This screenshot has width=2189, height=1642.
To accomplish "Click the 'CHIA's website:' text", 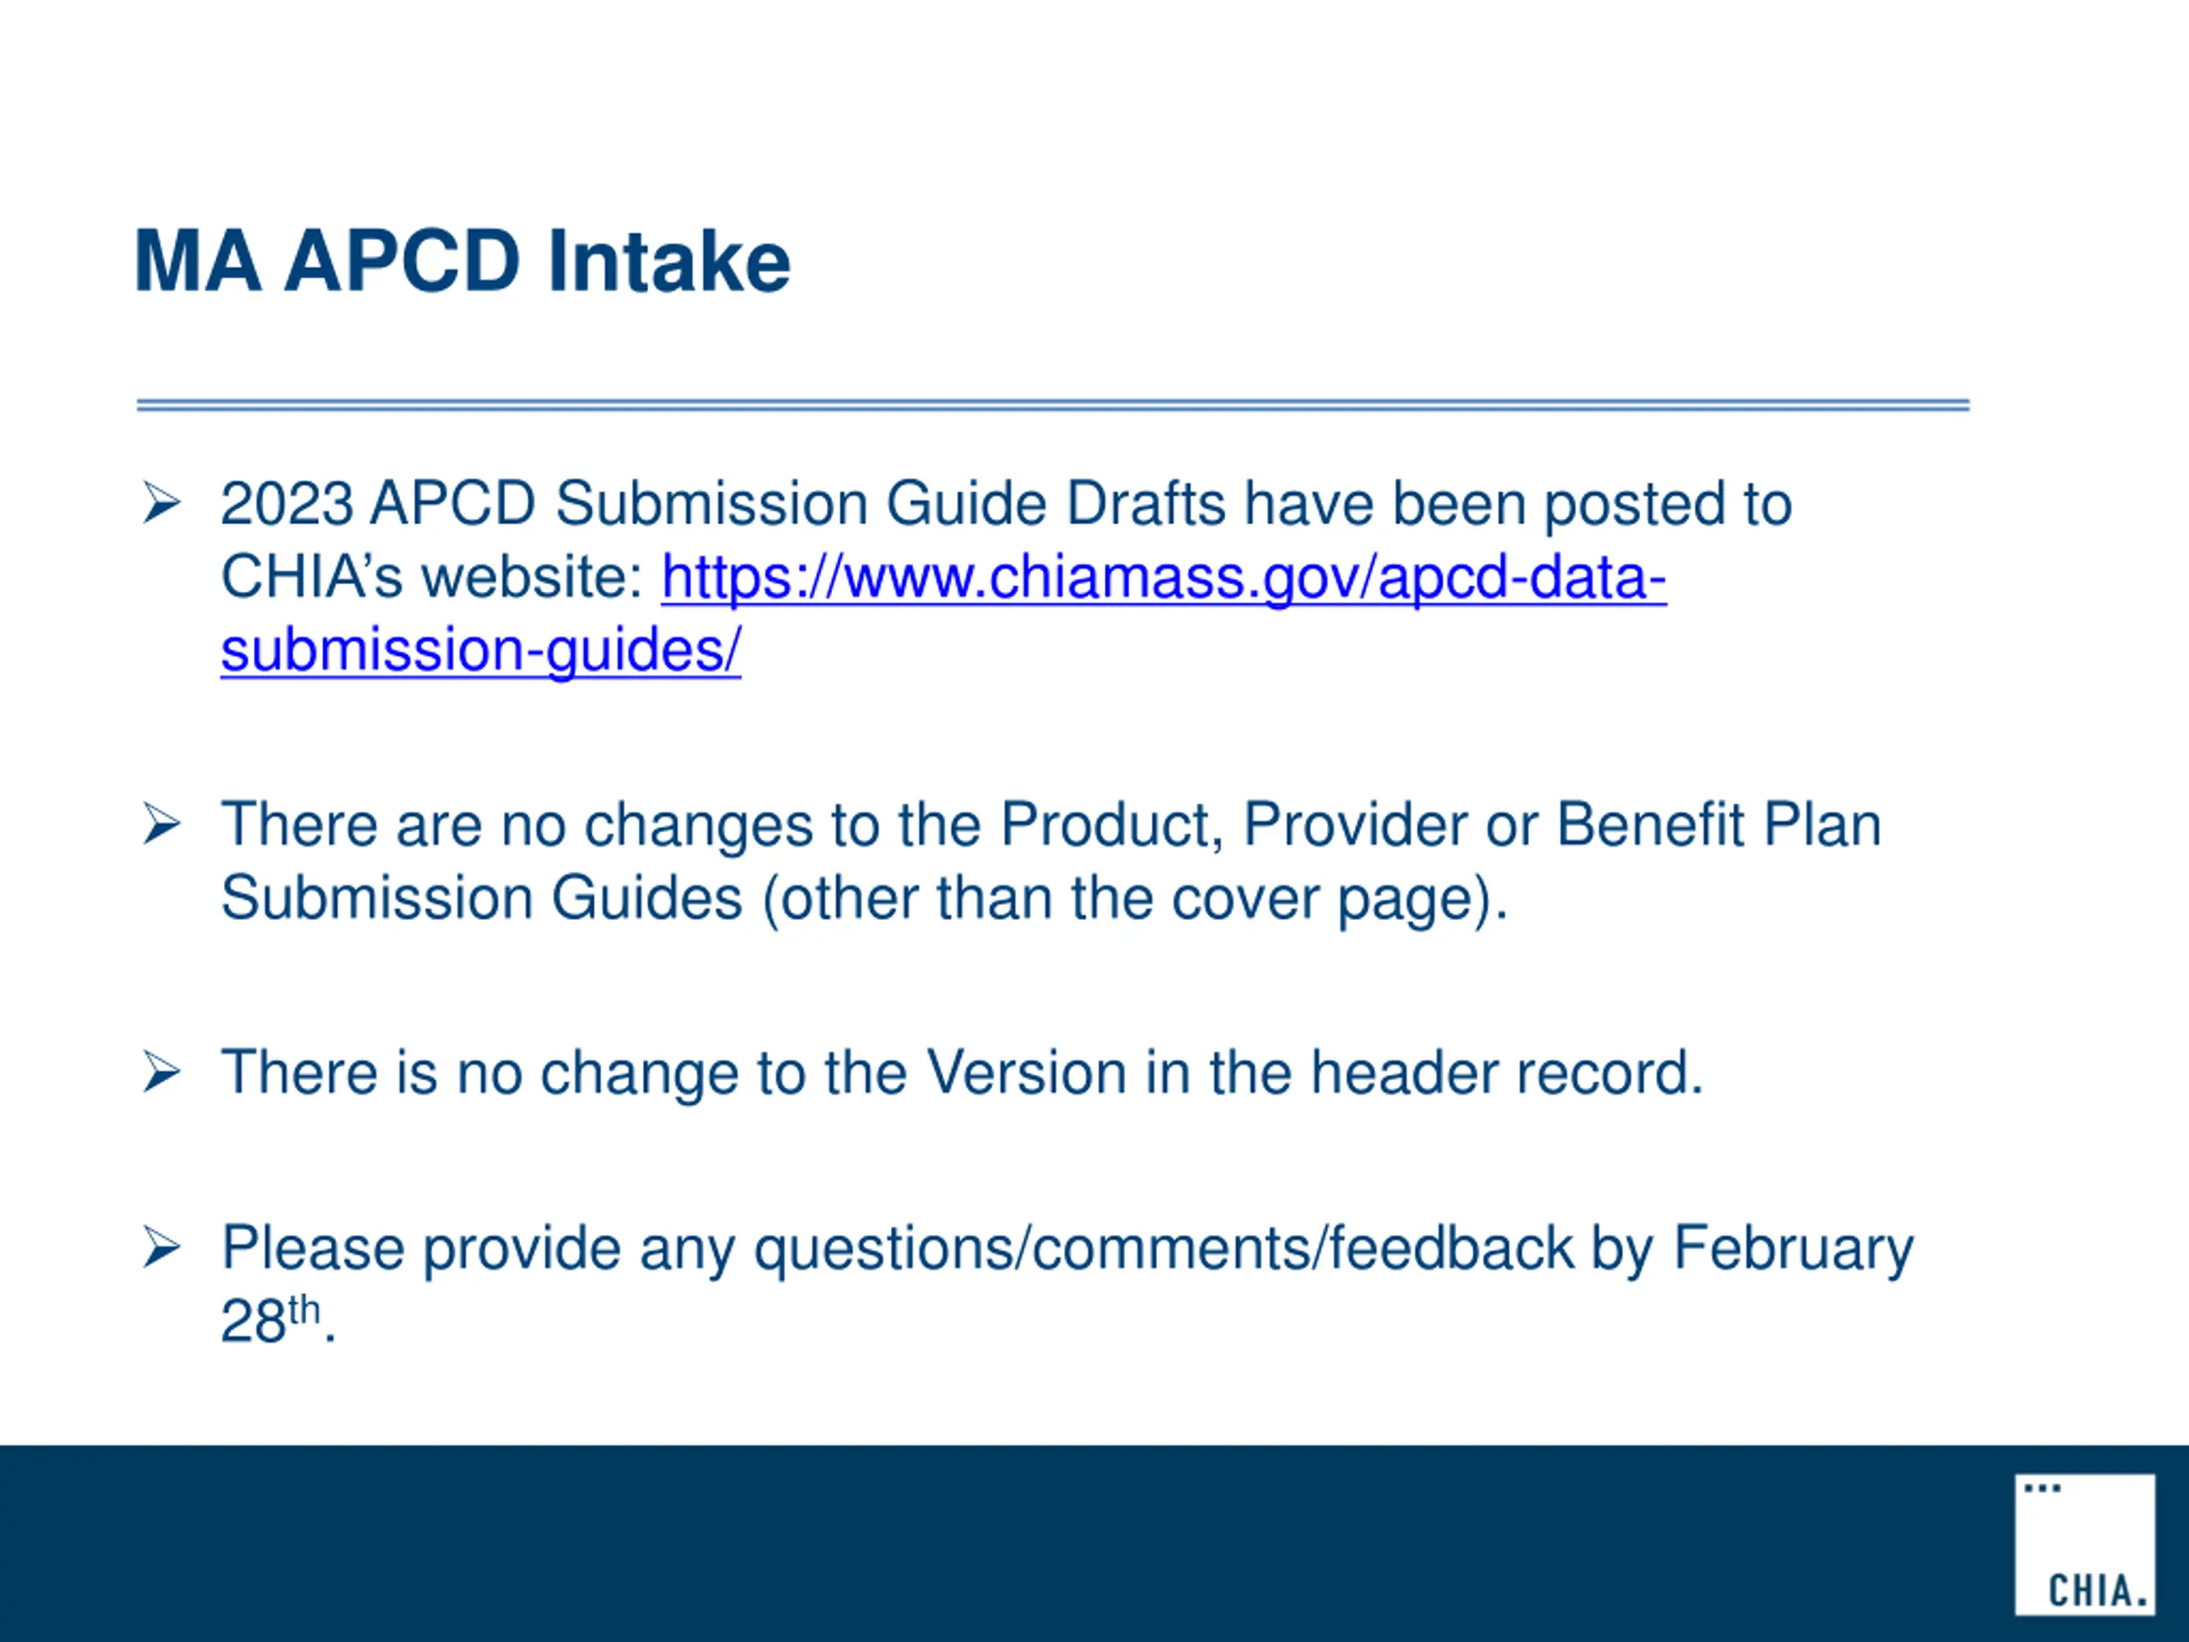I will tap(433, 577).
